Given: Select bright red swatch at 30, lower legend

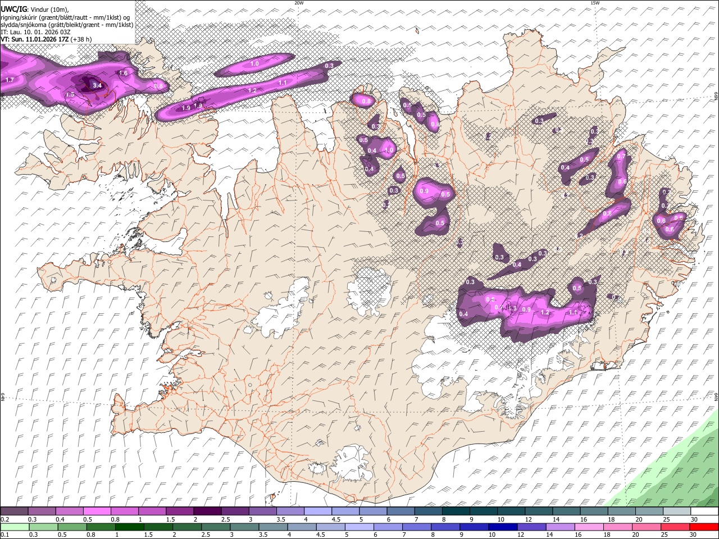Looking at the screenshot, I should tap(704, 527).
